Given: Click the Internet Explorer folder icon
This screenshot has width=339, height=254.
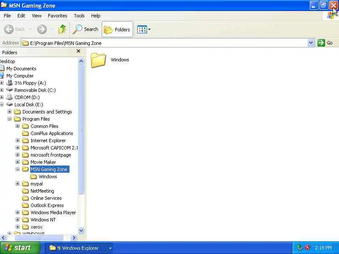Looking at the screenshot, I should coord(25,141).
